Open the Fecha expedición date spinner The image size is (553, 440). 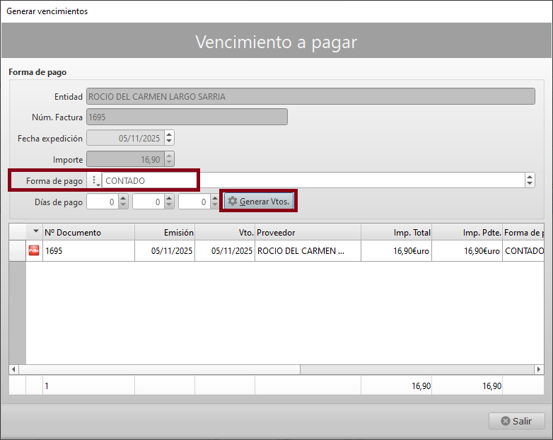tap(169, 139)
